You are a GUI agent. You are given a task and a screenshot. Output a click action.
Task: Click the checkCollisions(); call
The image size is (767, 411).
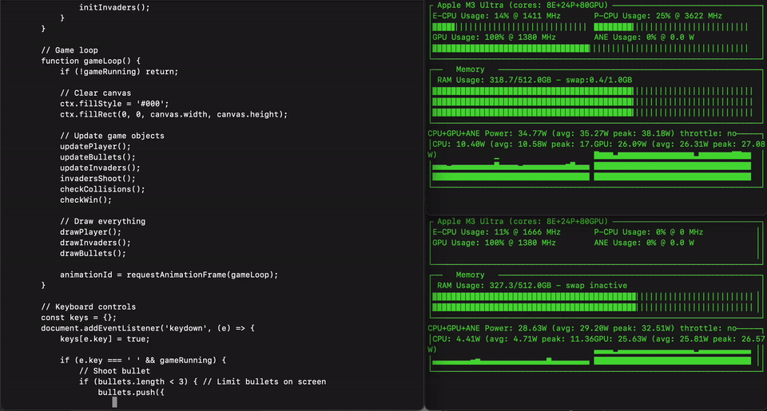(102, 190)
